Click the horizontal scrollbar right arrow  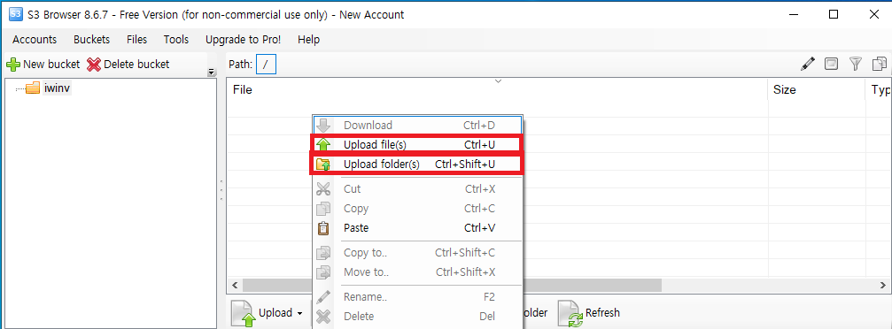click(884, 285)
